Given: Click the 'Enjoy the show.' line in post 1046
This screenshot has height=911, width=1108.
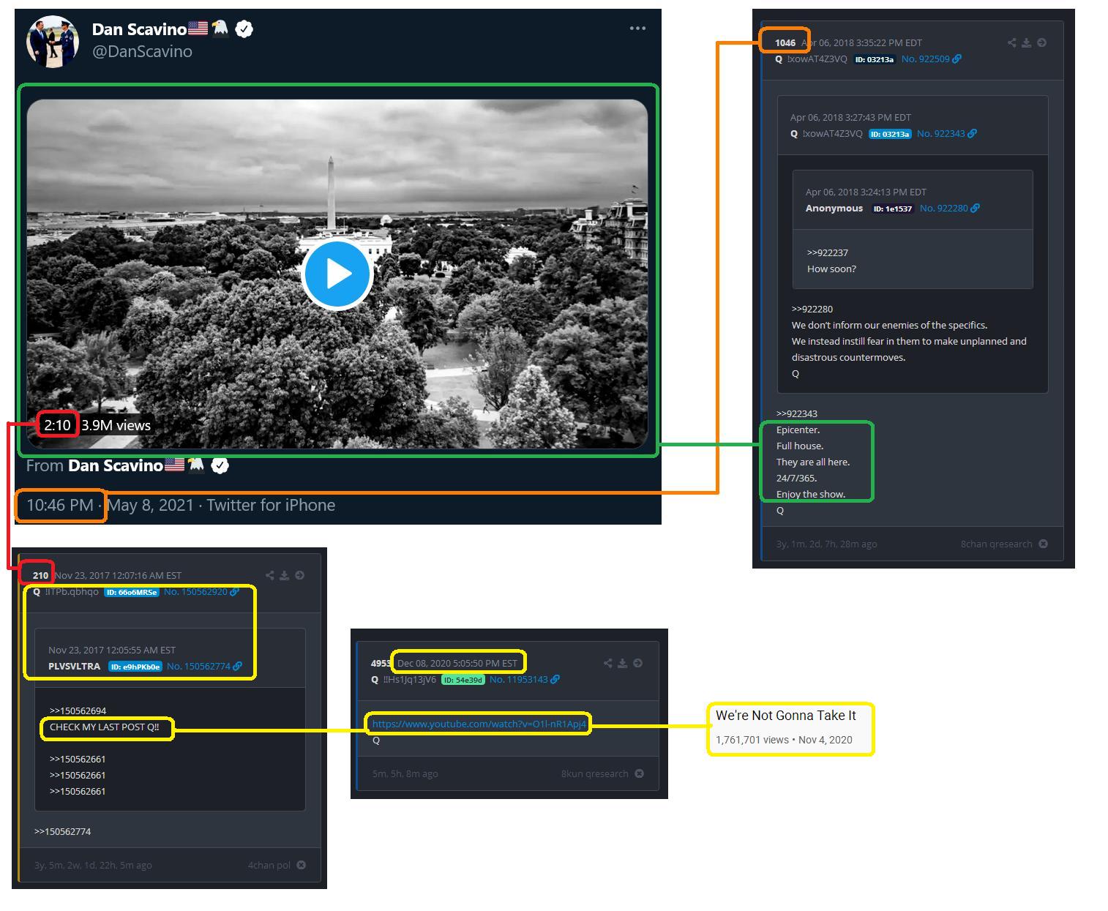Looking at the screenshot, I should point(811,494).
